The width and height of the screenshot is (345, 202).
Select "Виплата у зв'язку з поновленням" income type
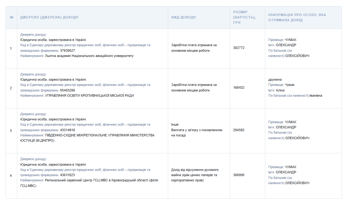coord(197,130)
